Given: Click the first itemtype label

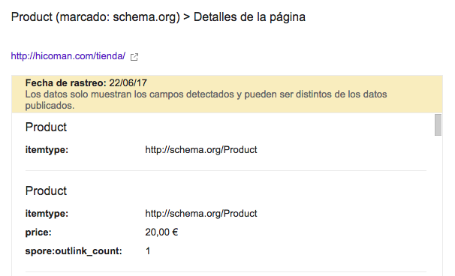Looking at the screenshot, I should click(x=47, y=150).
